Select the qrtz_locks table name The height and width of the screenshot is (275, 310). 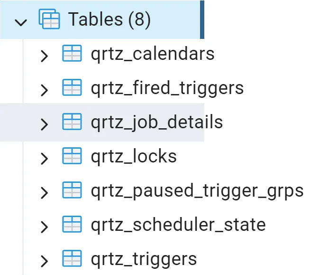(x=134, y=157)
